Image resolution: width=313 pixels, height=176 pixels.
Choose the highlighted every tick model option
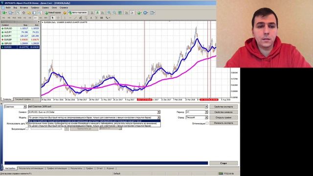tap(94, 121)
